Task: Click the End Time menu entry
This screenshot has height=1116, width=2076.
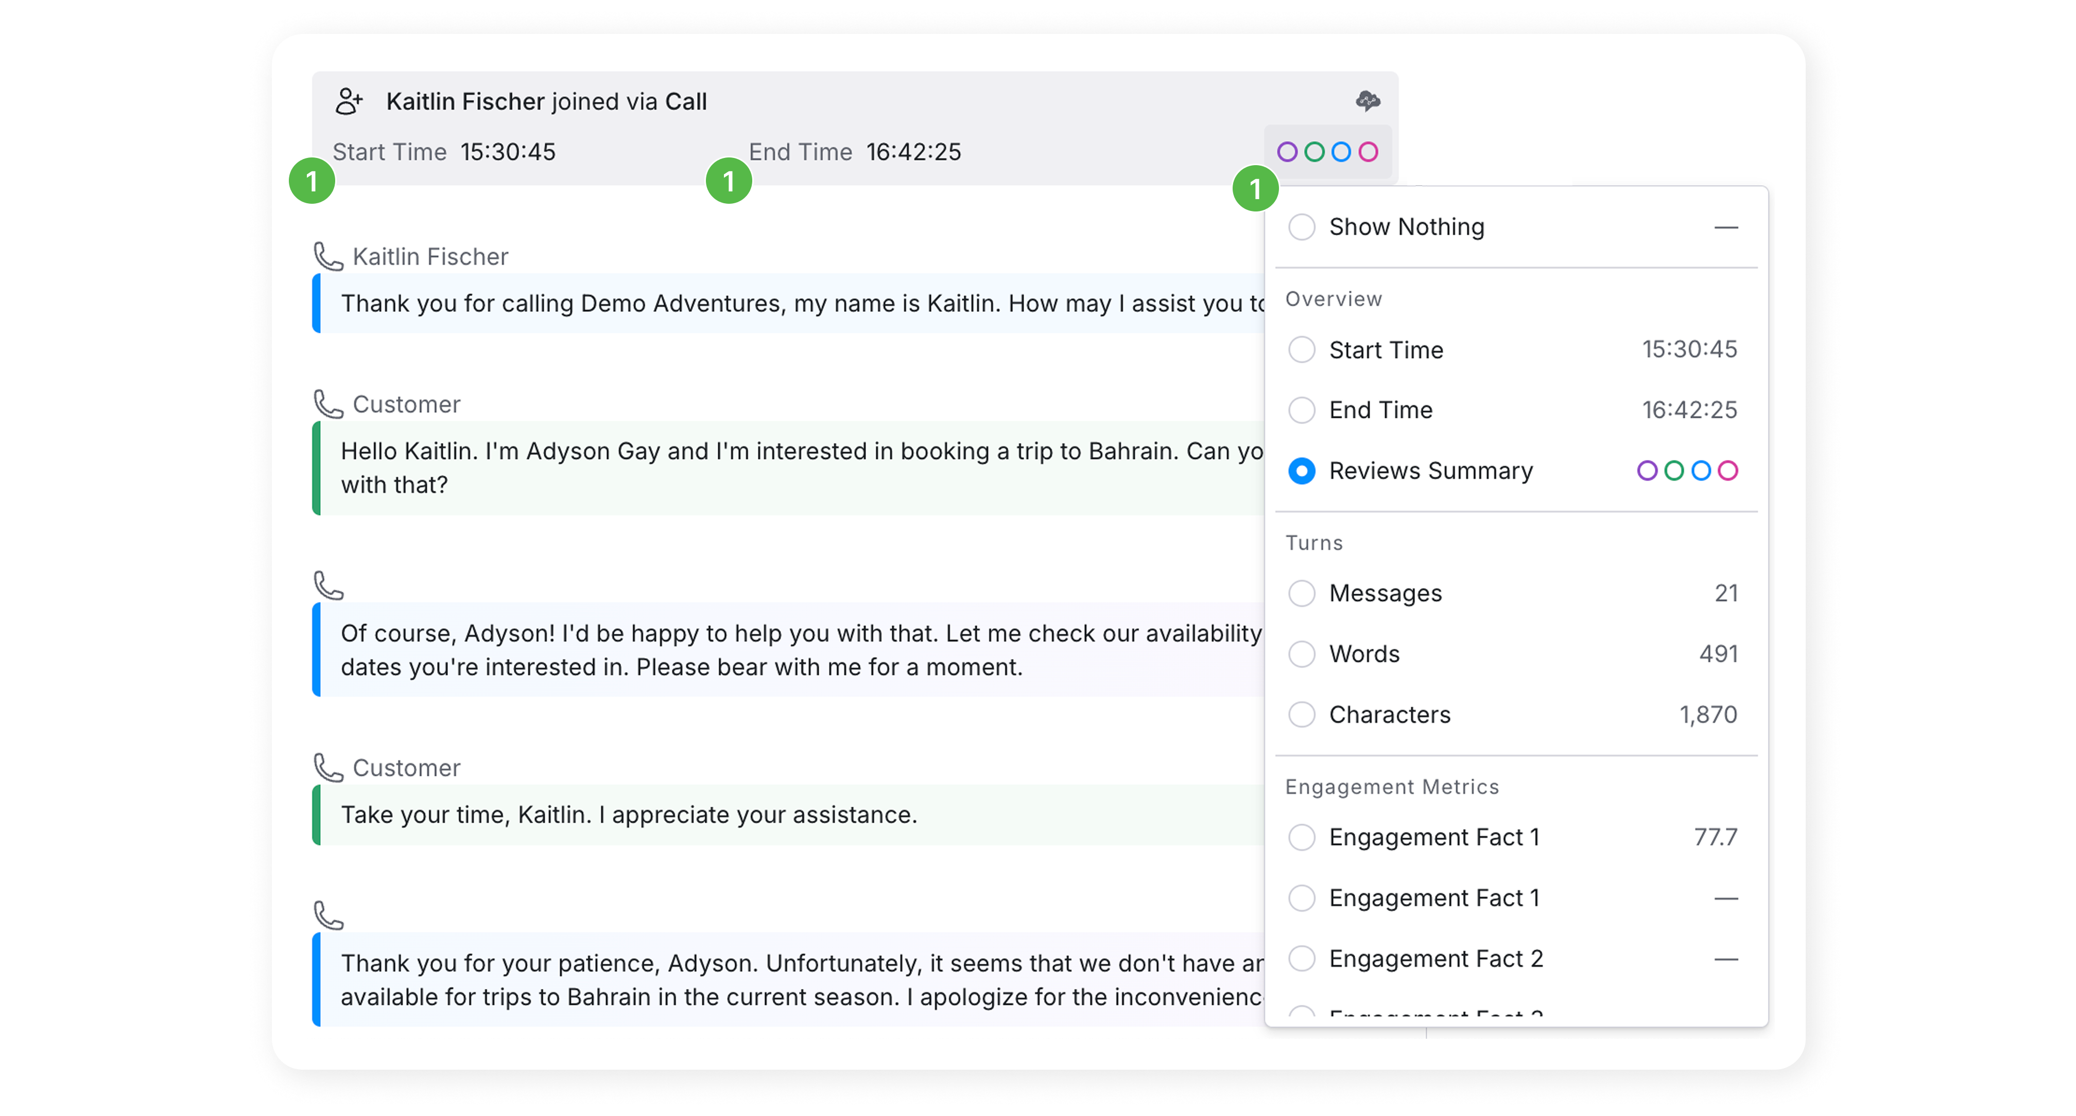Action: (1380, 410)
